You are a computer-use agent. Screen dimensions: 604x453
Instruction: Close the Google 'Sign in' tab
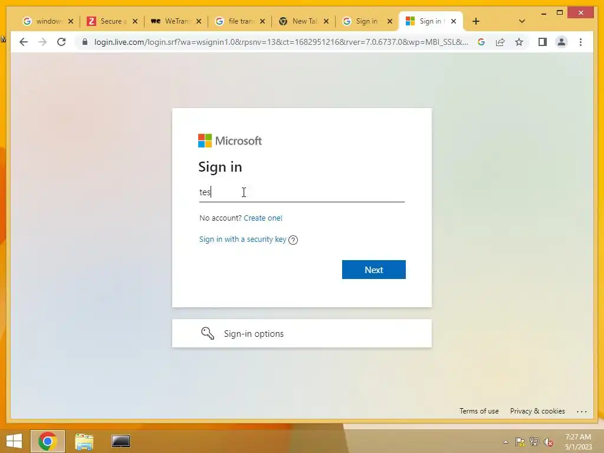click(x=390, y=21)
